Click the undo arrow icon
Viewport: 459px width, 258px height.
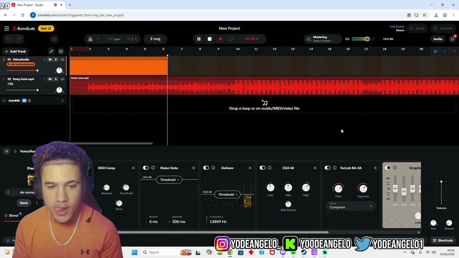point(8,39)
